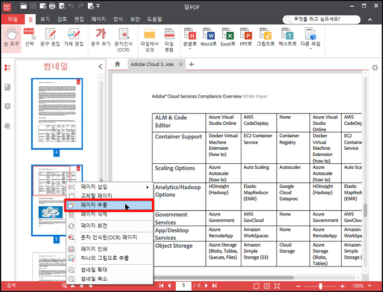Screen dimensions: 383x292
Task: Switch to the 양식 tab
Action: (x=118, y=19)
